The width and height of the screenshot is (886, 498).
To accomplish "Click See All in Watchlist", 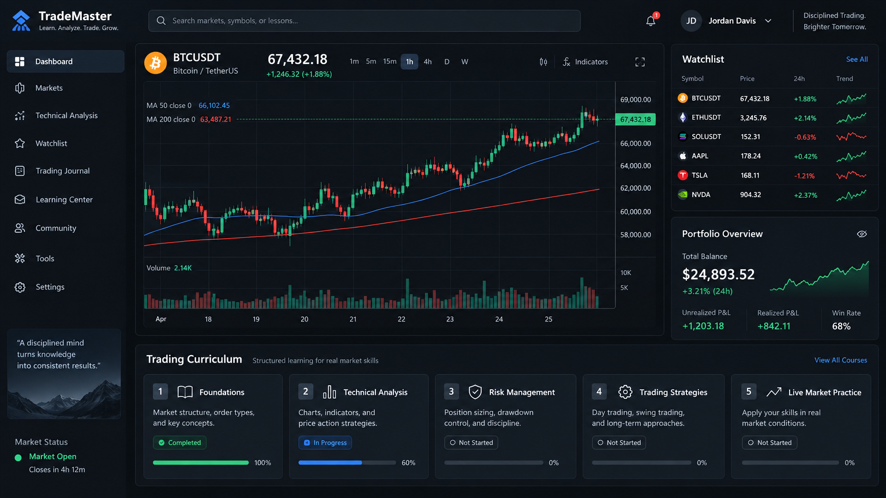I will coord(857,59).
